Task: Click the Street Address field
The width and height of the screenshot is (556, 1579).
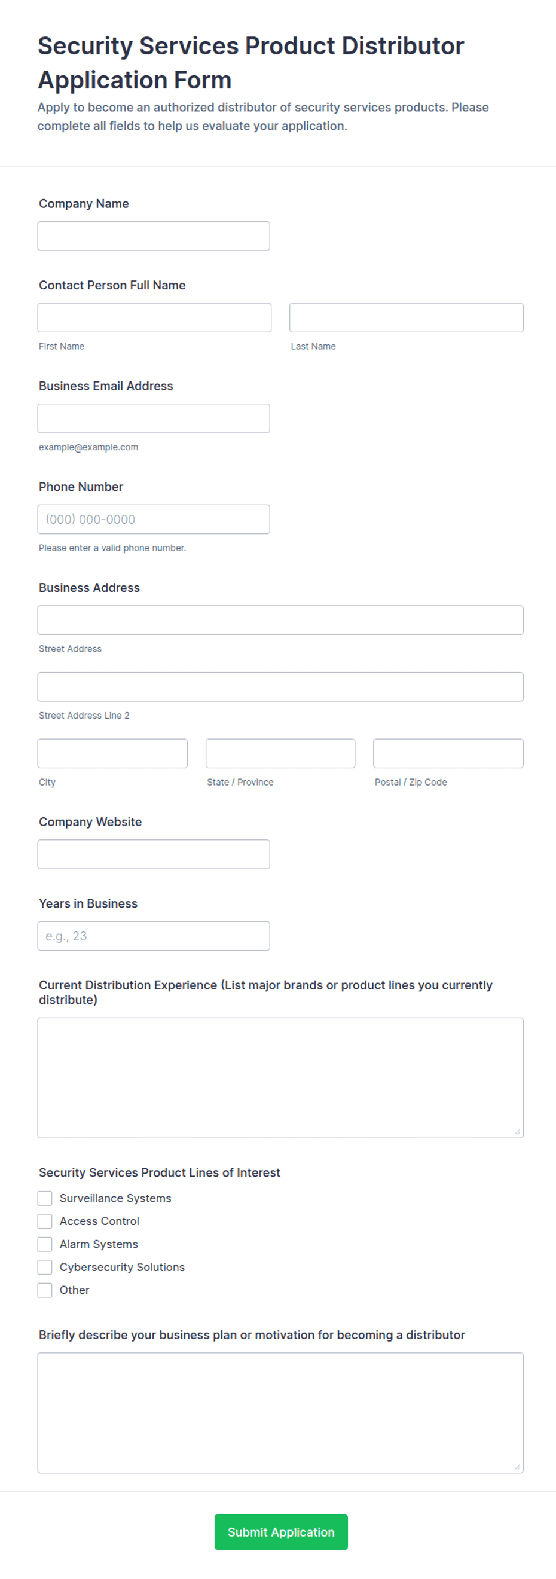Action: pos(280,620)
